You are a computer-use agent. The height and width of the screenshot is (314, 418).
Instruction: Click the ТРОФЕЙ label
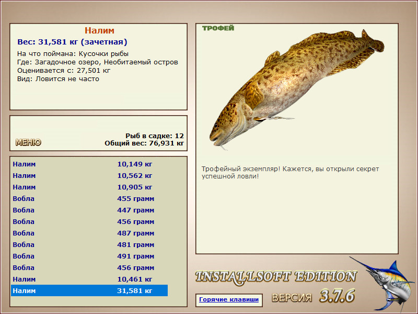[218, 28]
